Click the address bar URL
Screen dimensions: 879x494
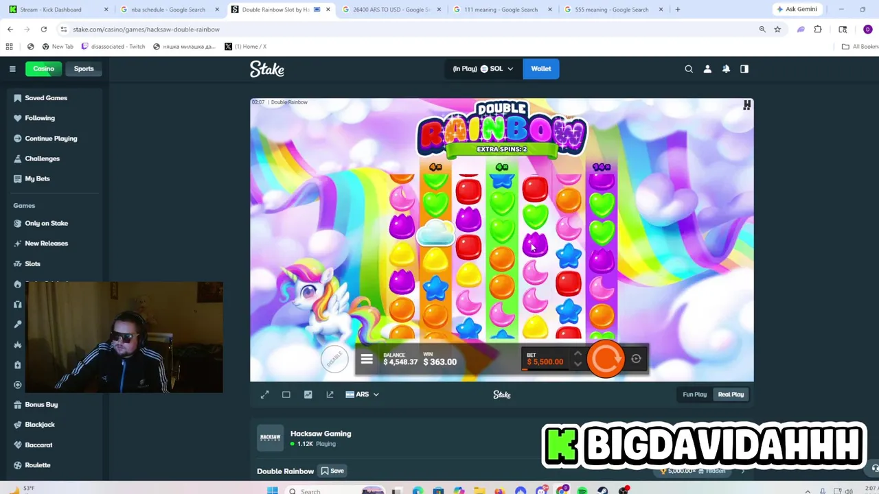146,30
